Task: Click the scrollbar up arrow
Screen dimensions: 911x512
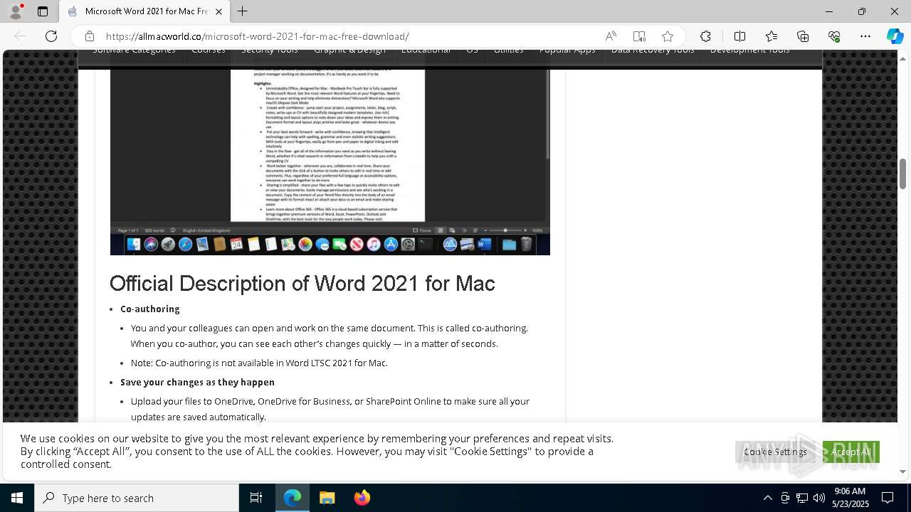Action: click(x=903, y=58)
